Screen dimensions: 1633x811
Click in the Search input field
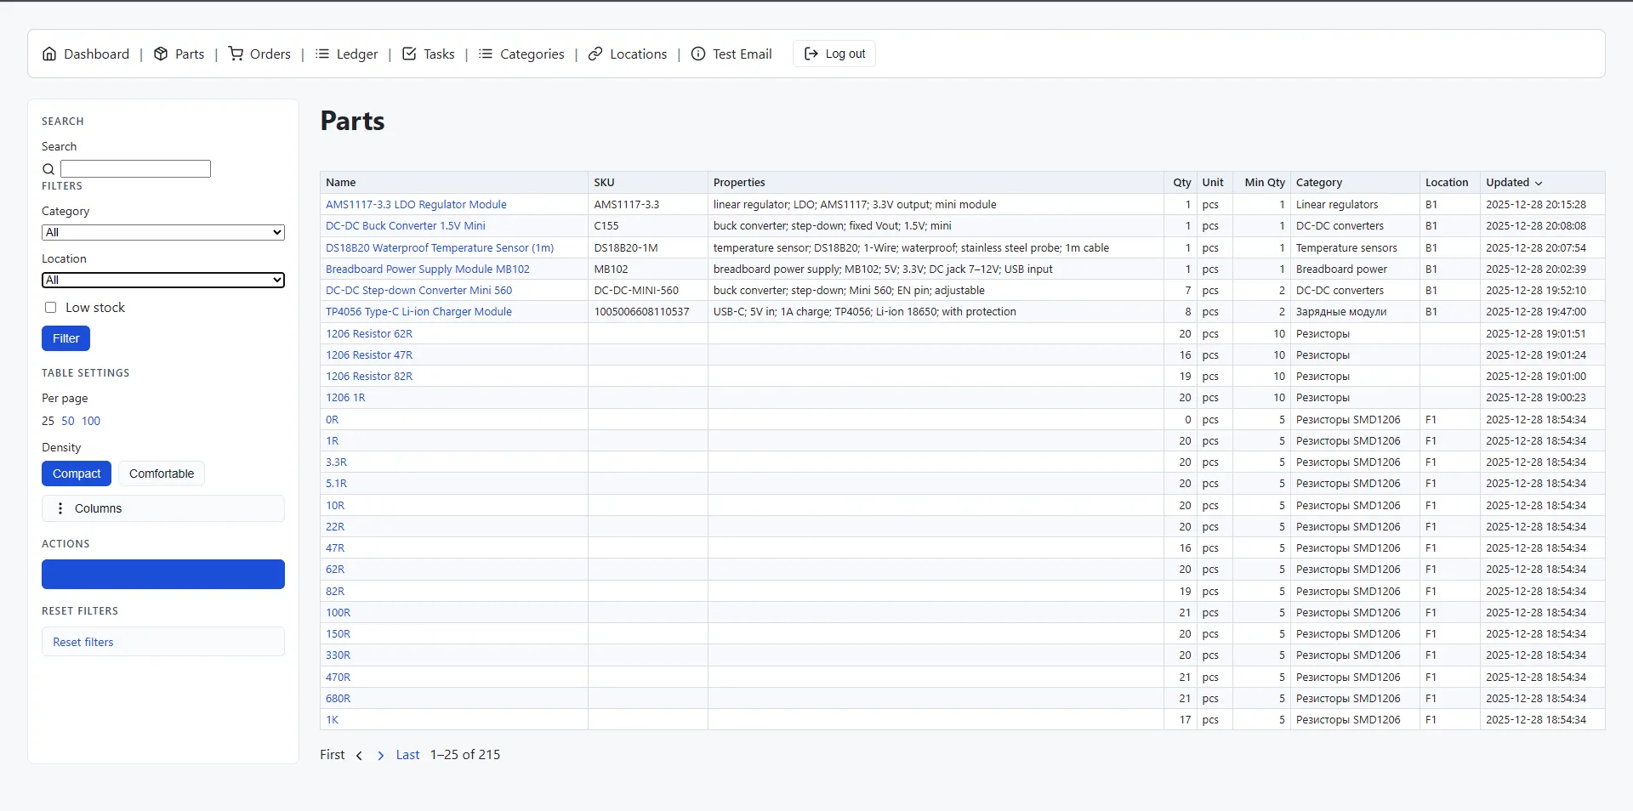[135, 169]
